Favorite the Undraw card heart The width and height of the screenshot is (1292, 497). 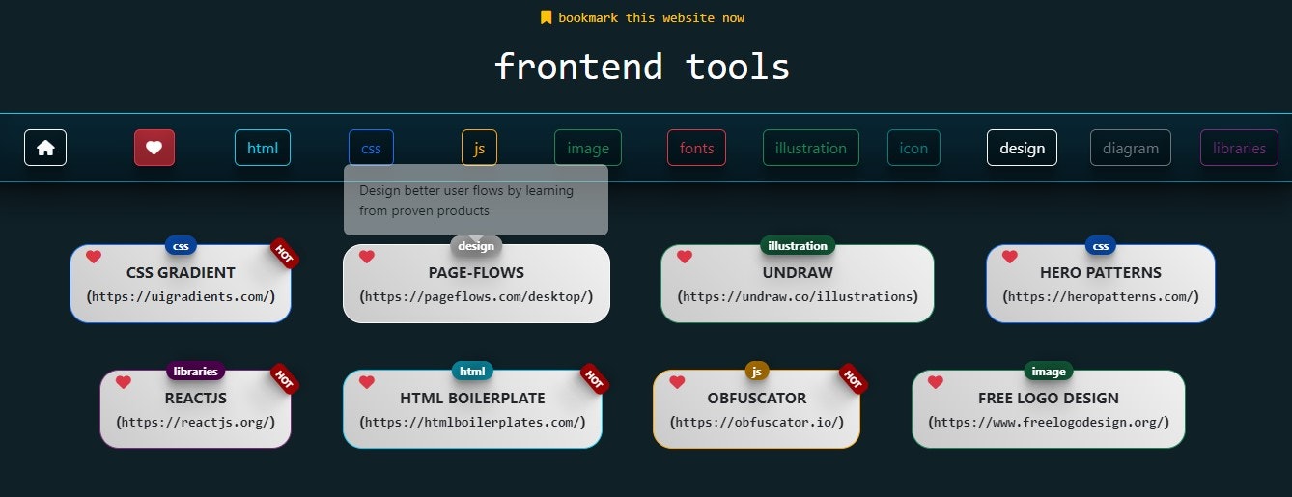click(x=685, y=257)
